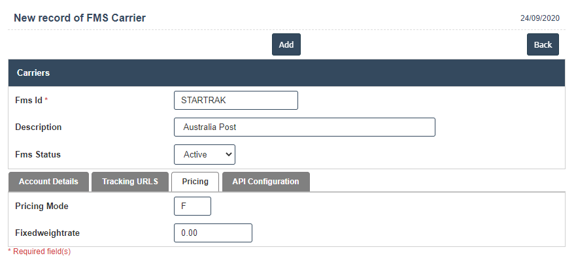Click the Description field with Australia Post
This screenshot has width=576, height=262.
pyautogui.click(x=304, y=127)
